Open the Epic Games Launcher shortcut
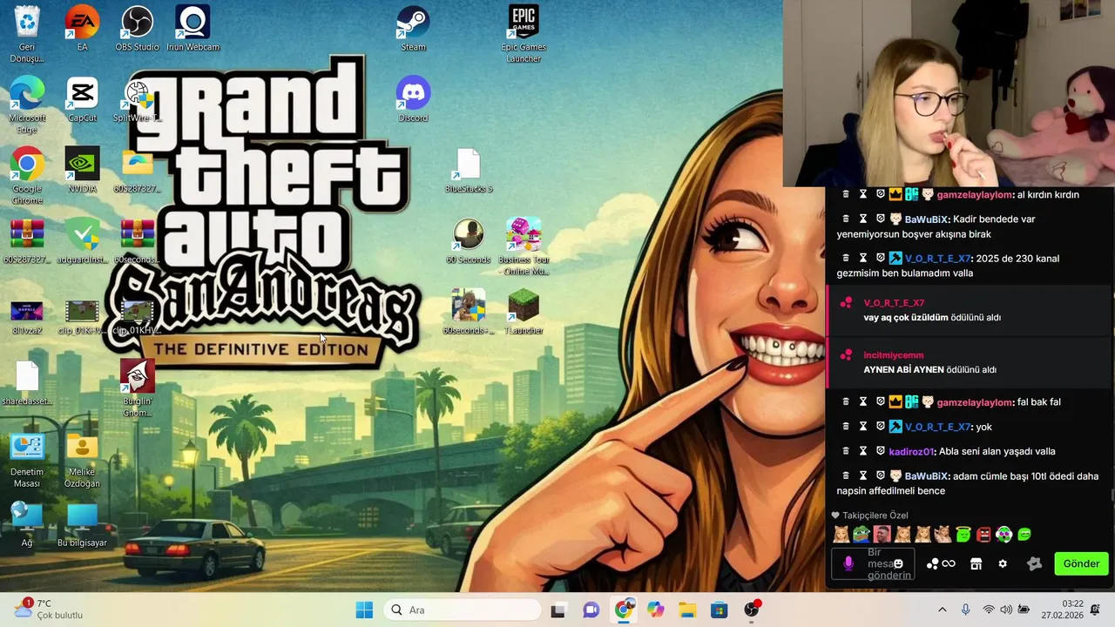This screenshot has width=1115, height=627. click(524, 34)
